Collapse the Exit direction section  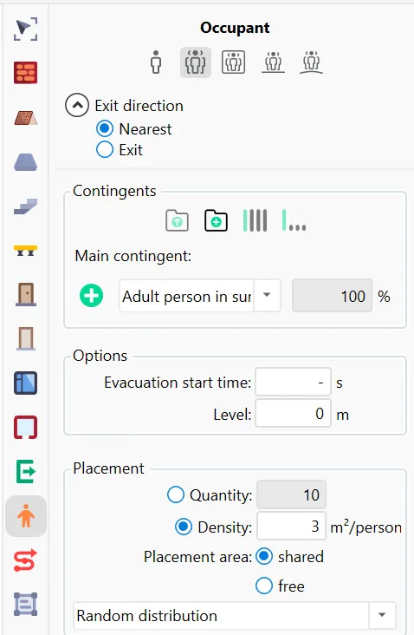tap(77, 105)
